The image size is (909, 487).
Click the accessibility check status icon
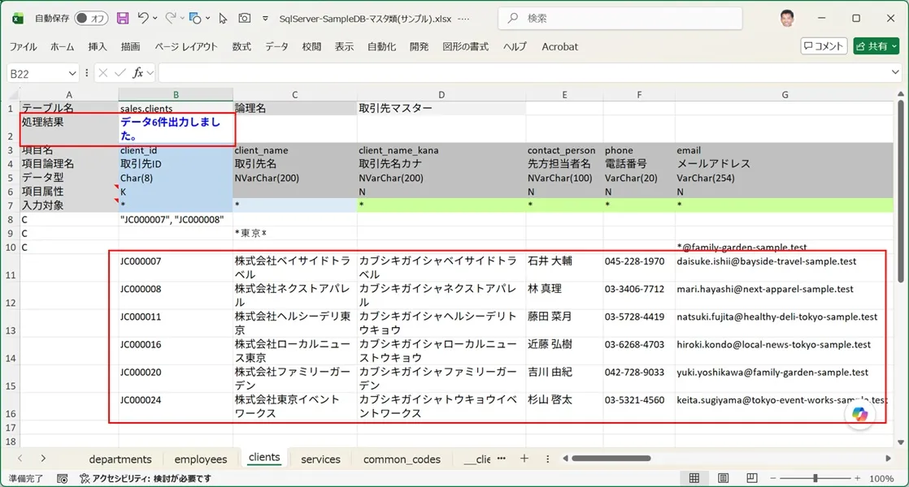[x=85, y=478]
